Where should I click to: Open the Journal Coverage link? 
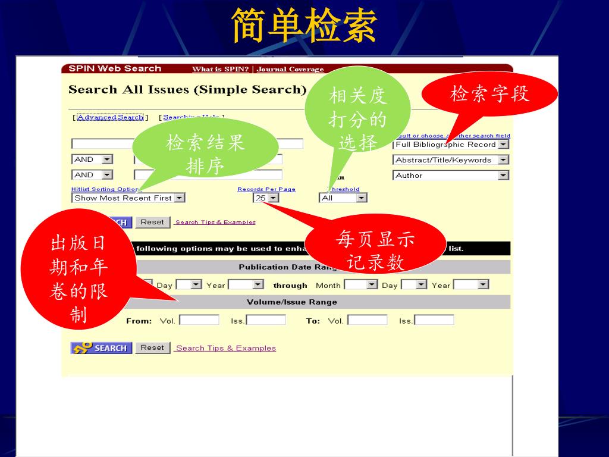290,69
